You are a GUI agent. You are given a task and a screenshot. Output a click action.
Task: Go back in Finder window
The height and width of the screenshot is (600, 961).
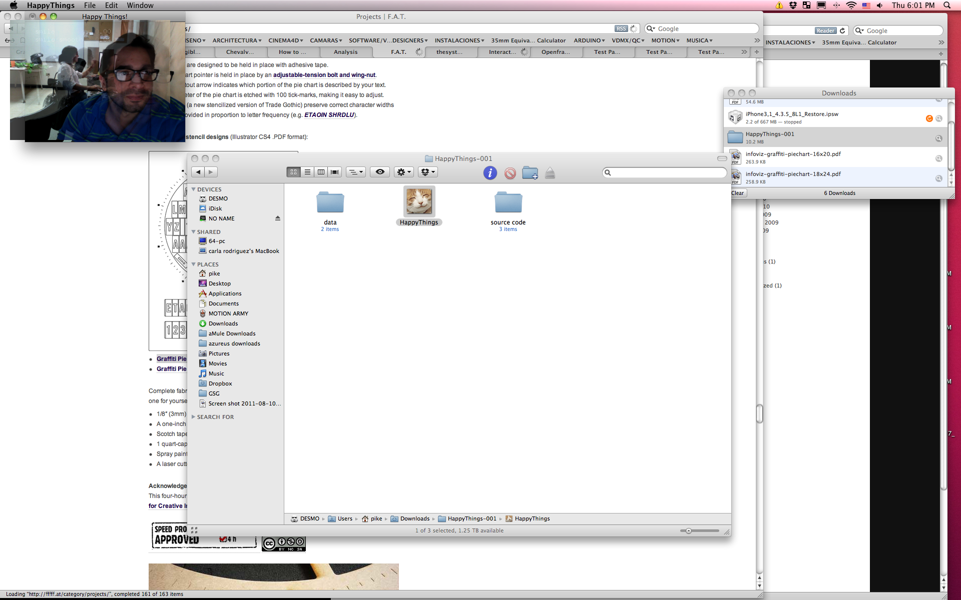pyautogui.click(x=198, y=172)
